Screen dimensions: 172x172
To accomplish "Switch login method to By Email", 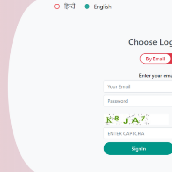I will pos(155,59).
